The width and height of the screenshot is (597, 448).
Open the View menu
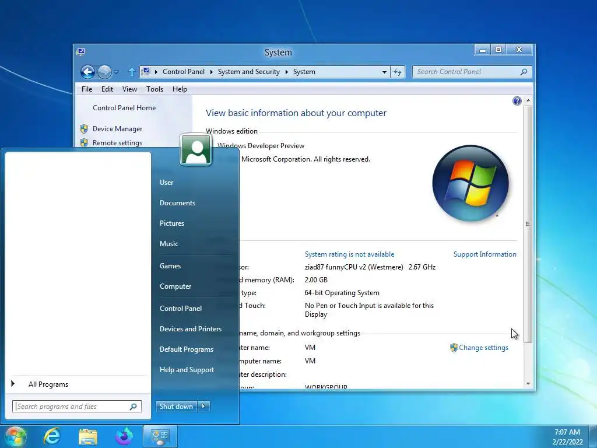[129, 89]
